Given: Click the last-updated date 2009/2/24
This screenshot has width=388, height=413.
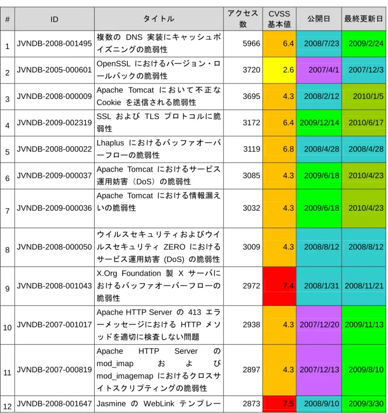Looking at the screenshot, I should click(364, 43).
